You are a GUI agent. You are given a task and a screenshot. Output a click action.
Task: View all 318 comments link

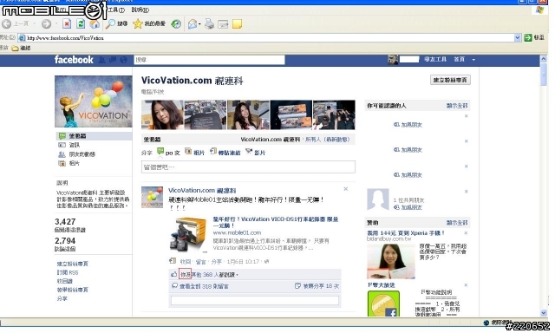pos(204,286)
